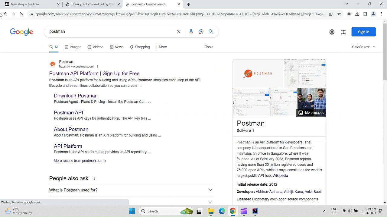The image size is (387, 217).
Task: Close the 'New story – Medium' tab
Action: click(58, 4)
